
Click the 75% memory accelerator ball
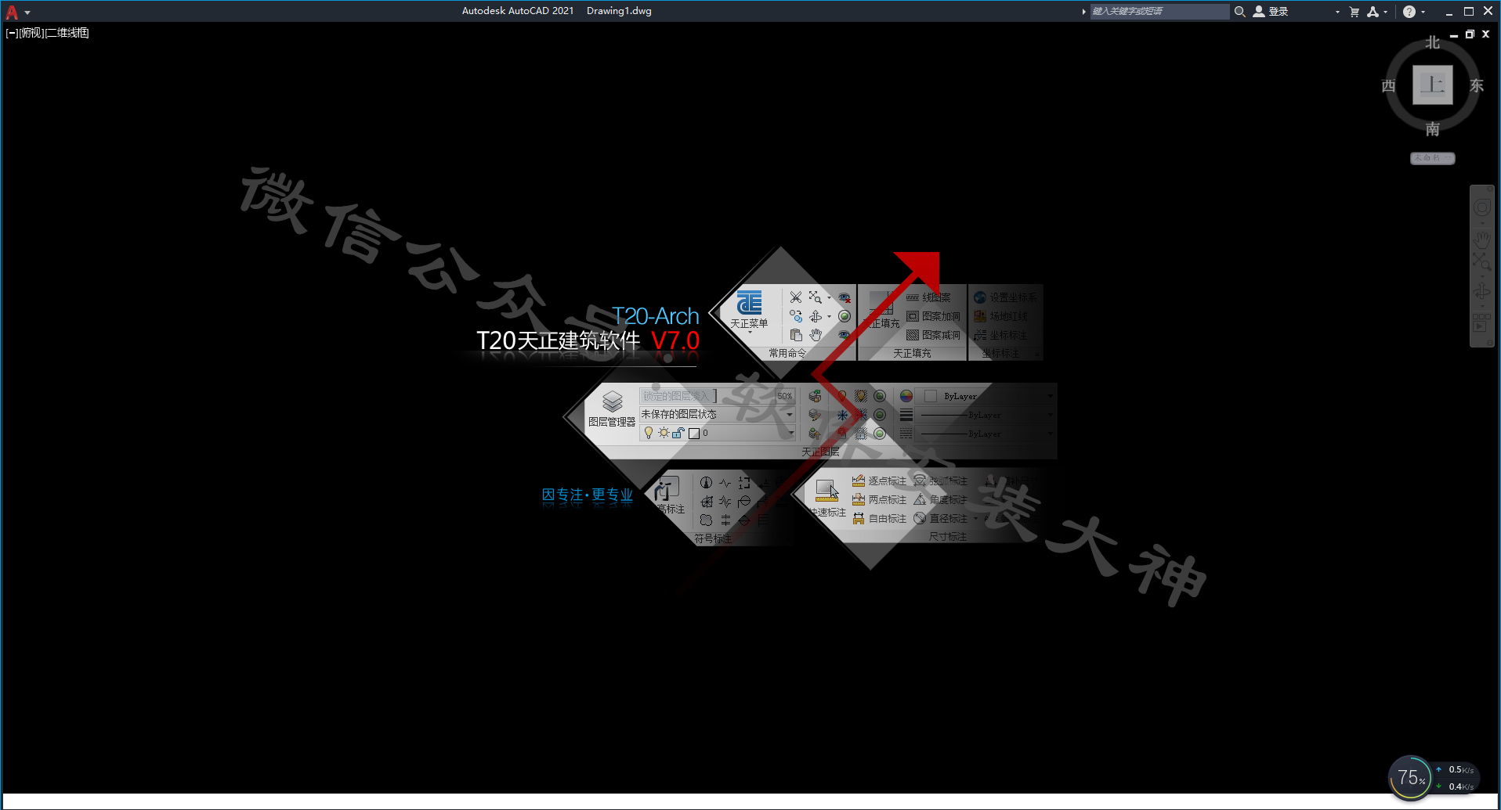(1410, 778)
